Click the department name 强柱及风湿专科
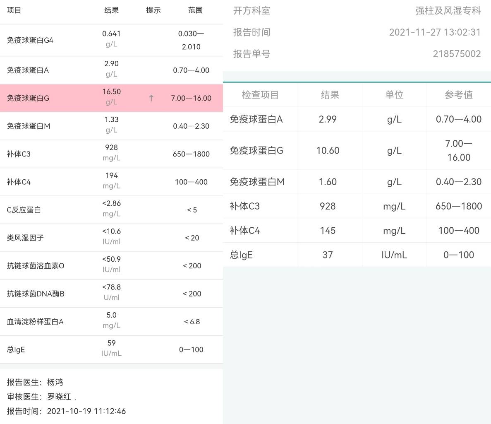 pyautogui.click(x=448, y=11)
